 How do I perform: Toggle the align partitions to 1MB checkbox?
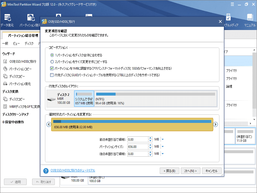pyautogui.click(x=52, y=68)
